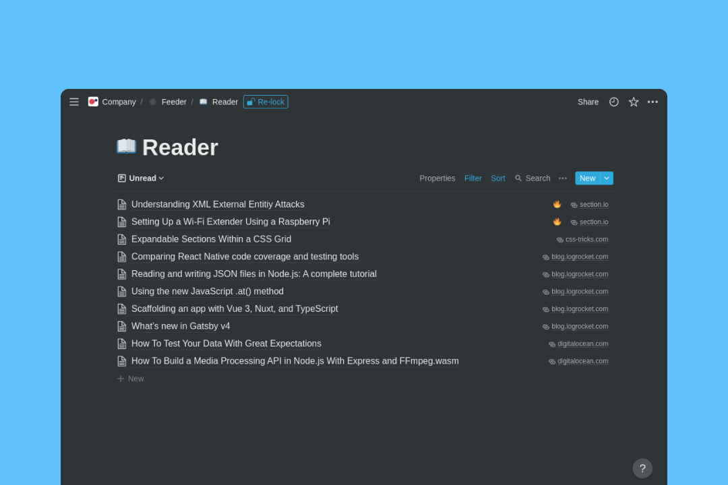Click the Feeder gear icon in breadcrumb
Screen dimensions: 728x485
(153, 102)
